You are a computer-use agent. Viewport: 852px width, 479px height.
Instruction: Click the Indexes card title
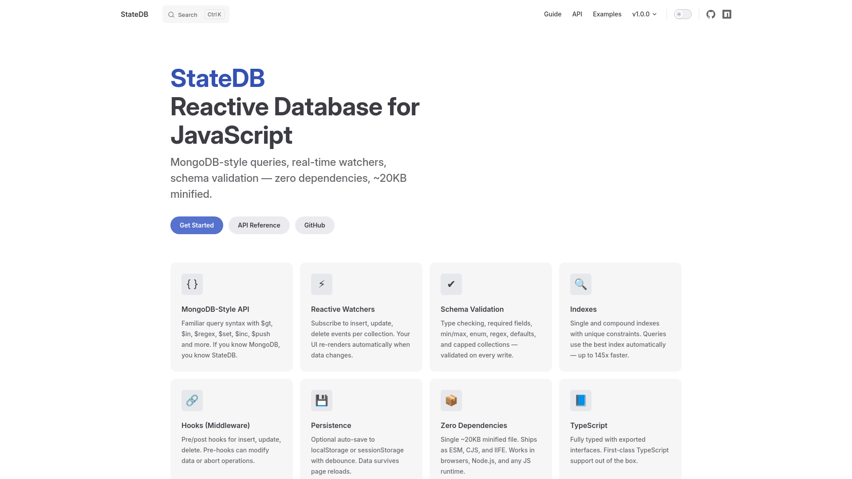coord(583,309)
